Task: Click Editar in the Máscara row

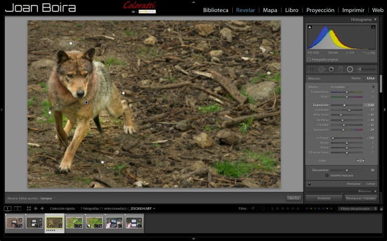Action: point(371,78)
